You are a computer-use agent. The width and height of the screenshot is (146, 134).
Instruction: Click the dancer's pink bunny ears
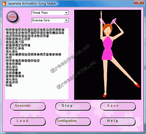[x=108, y=21]
